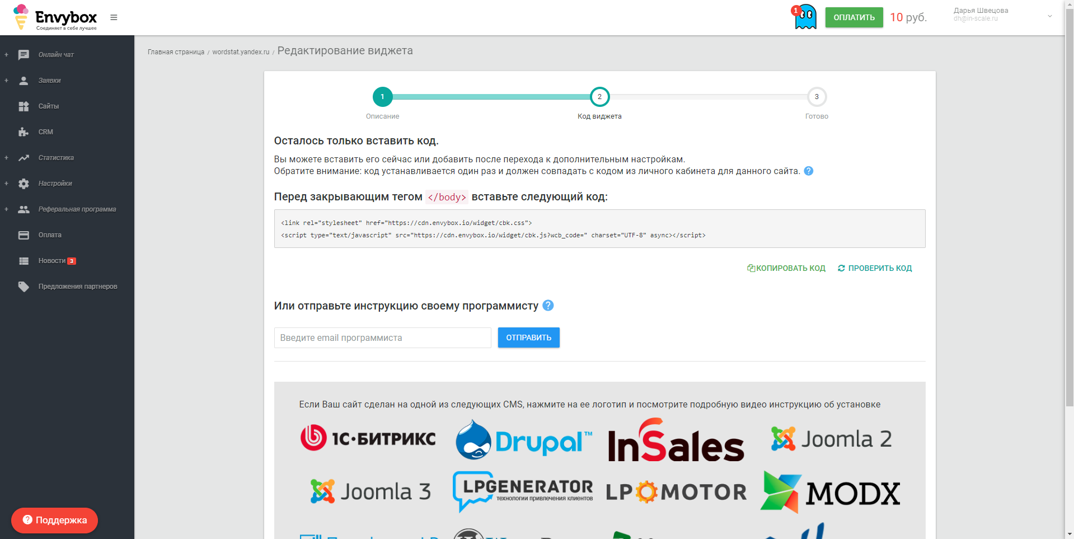
Task: Click the blue ОТПРАВИТЬ button
Action: [529, 338]
